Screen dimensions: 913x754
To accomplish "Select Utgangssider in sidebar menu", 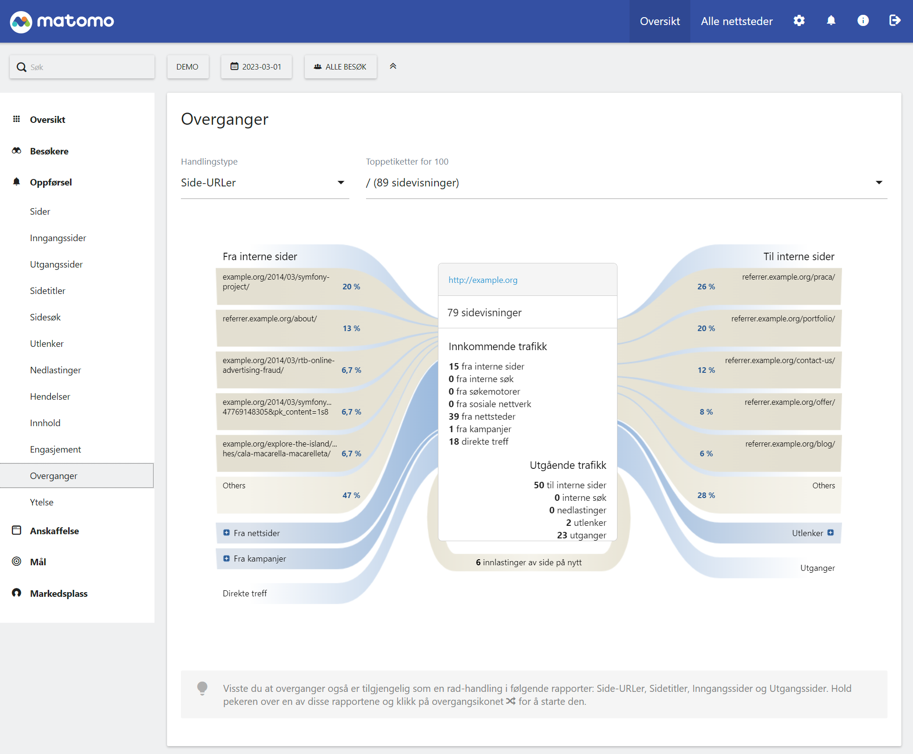I will coord(56,264).
